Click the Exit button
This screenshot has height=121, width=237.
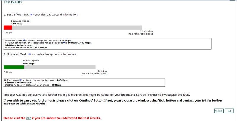229,111
